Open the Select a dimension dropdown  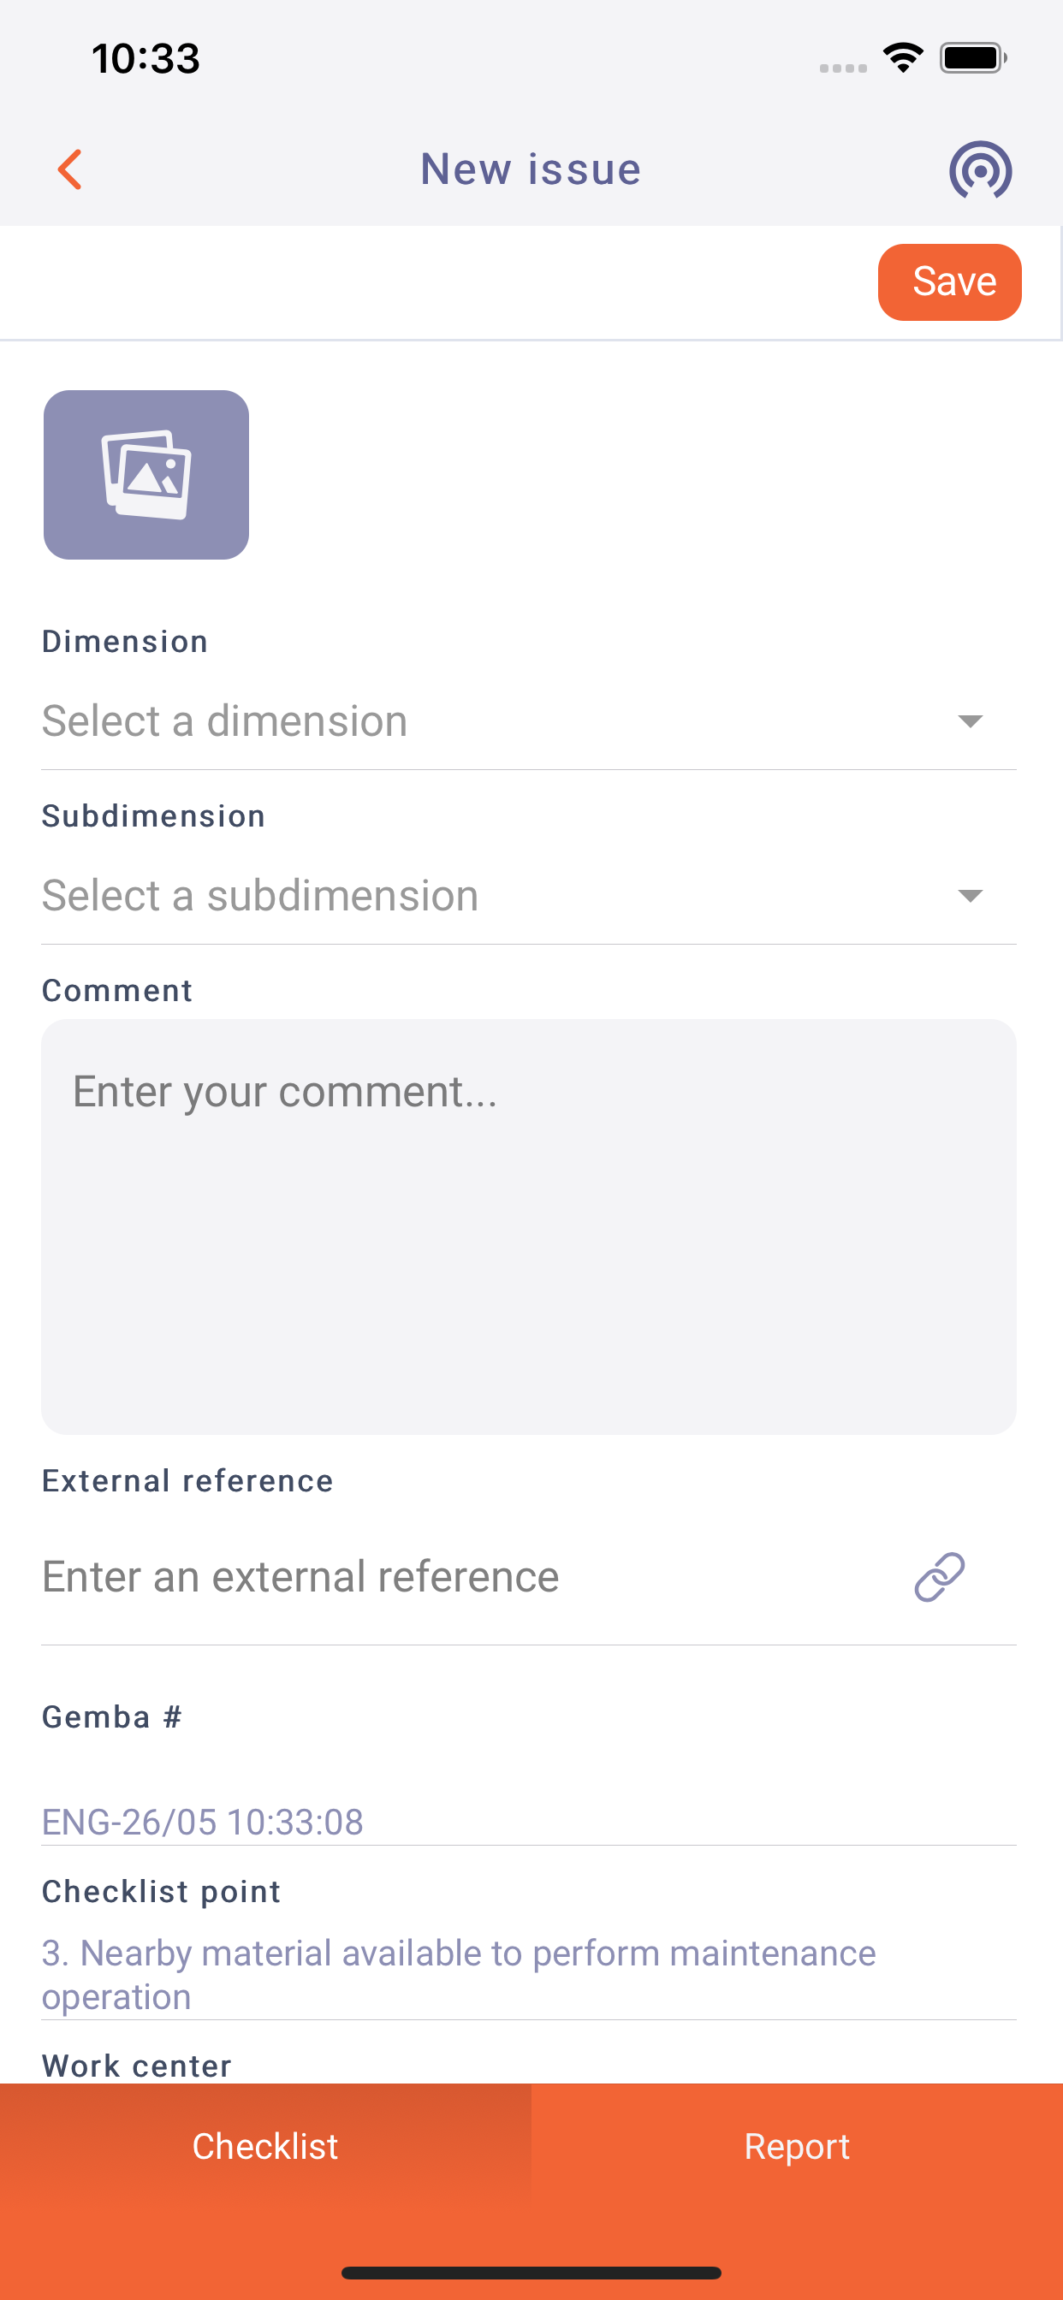click(529, 720)
